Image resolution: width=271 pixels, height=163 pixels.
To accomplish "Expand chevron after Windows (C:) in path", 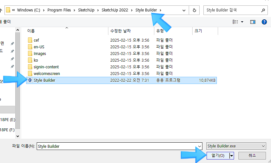I will click(44, 10).
